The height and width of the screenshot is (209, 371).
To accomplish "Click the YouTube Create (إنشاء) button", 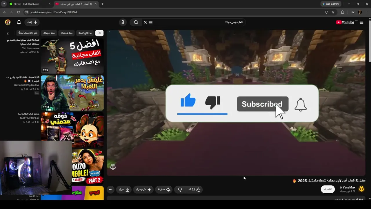I will (32, 22).
